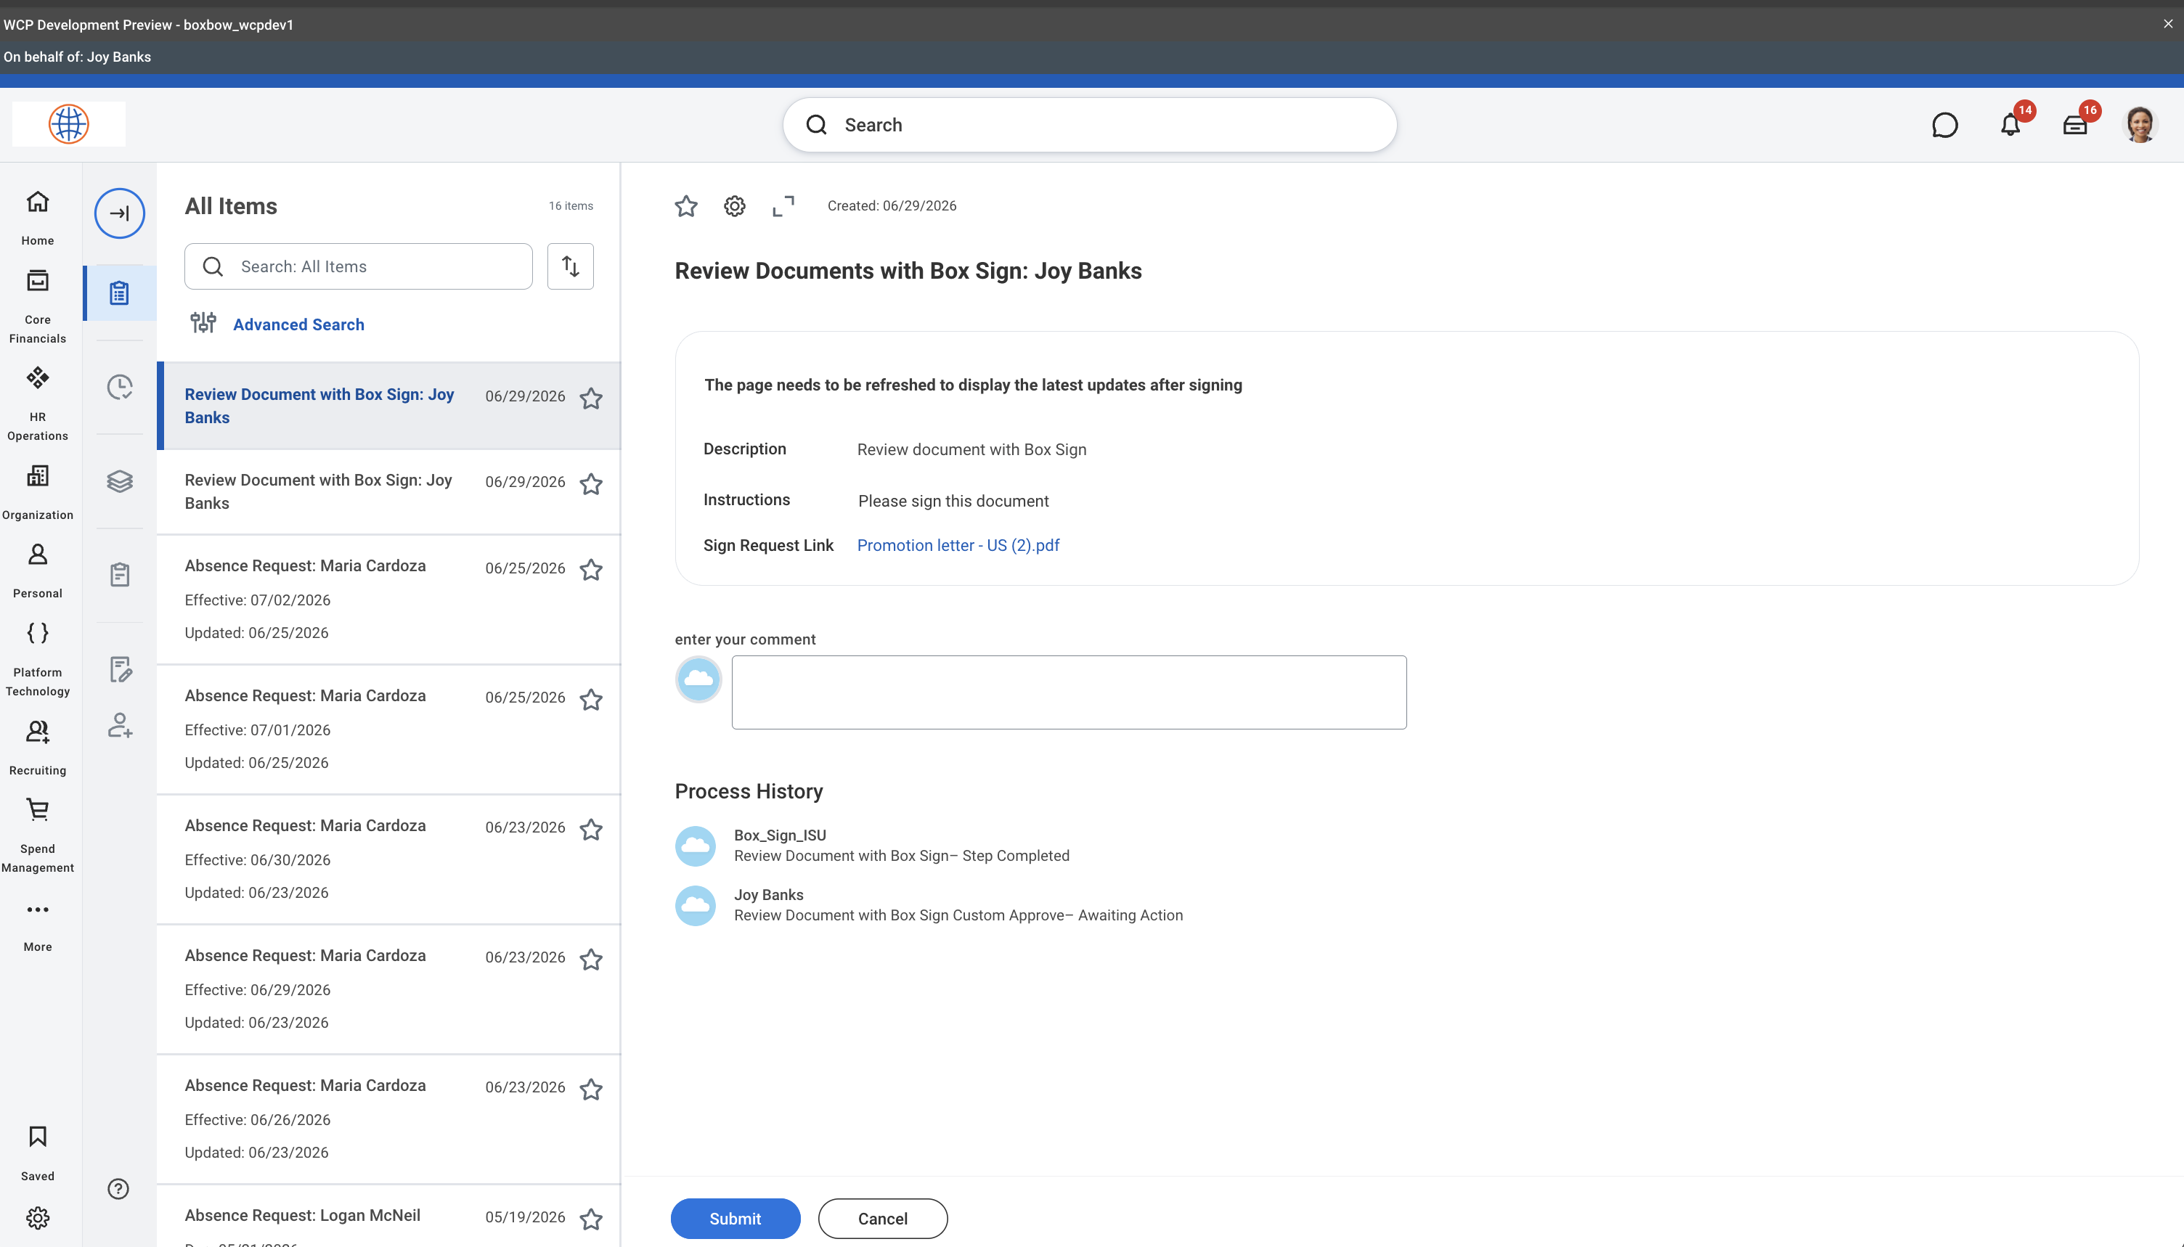Open sidebar settings gear at bottom
Screen dimensions: 2184x1247
tap(38, 1217)
